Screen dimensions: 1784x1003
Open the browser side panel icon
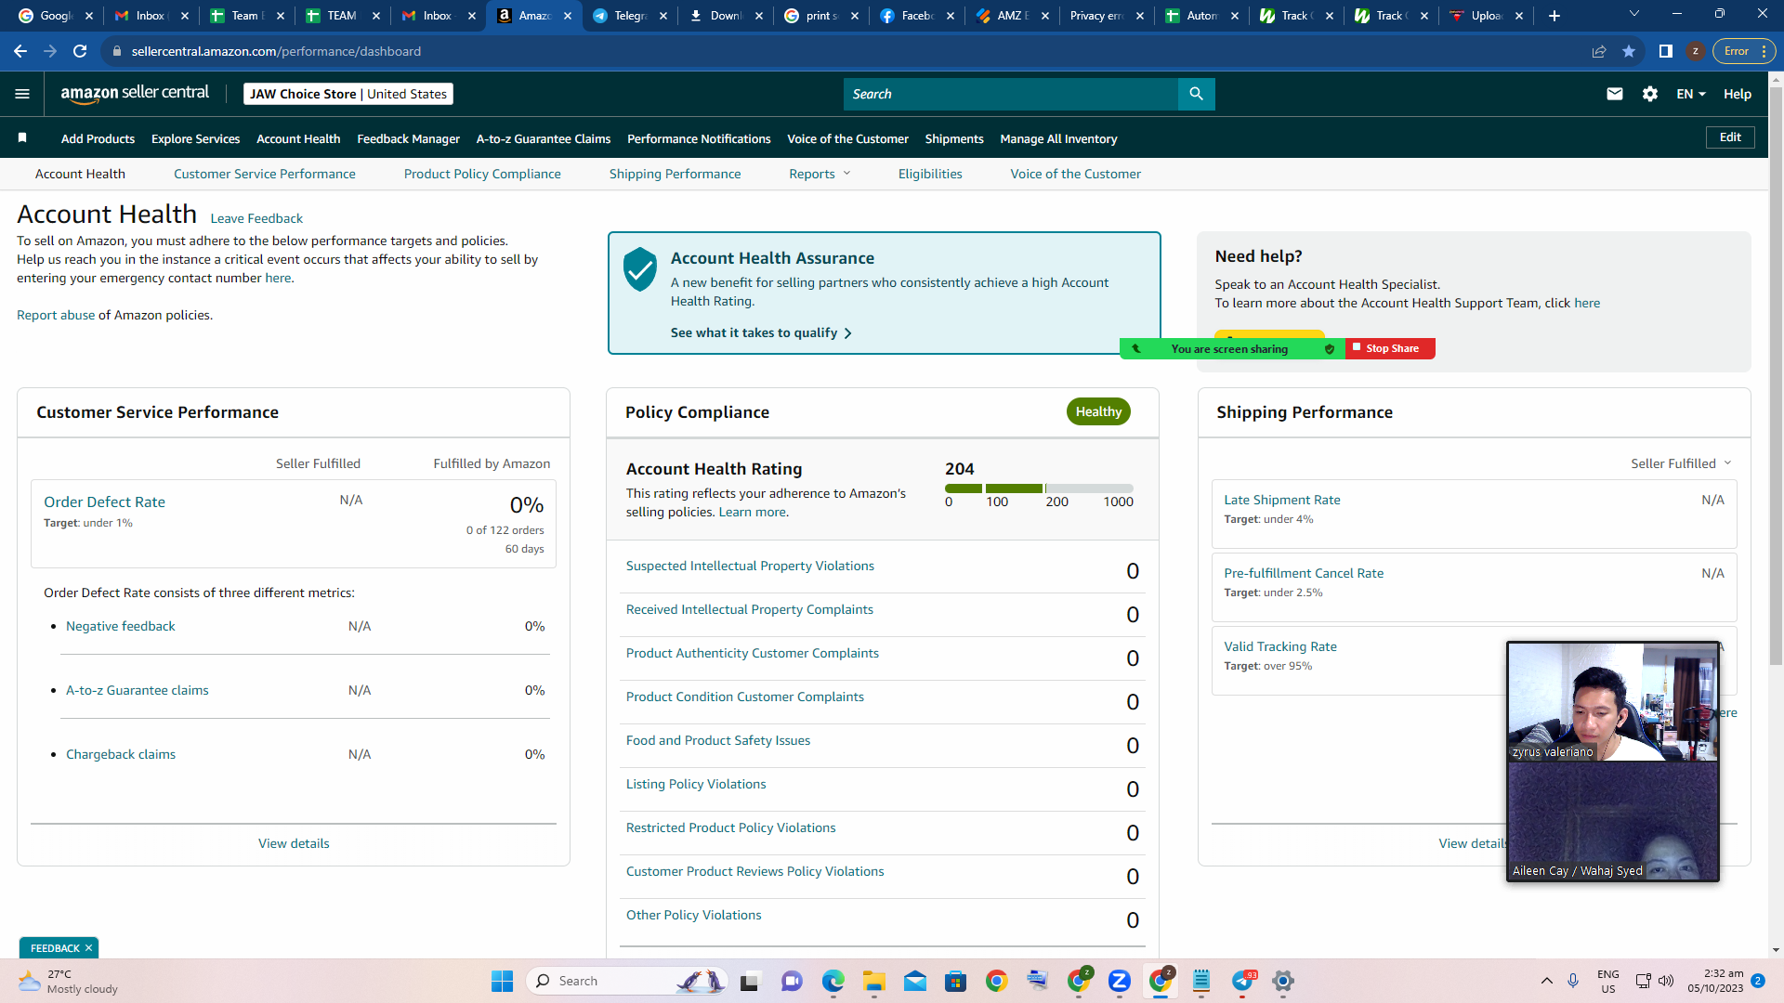[x=1666, y=51]
